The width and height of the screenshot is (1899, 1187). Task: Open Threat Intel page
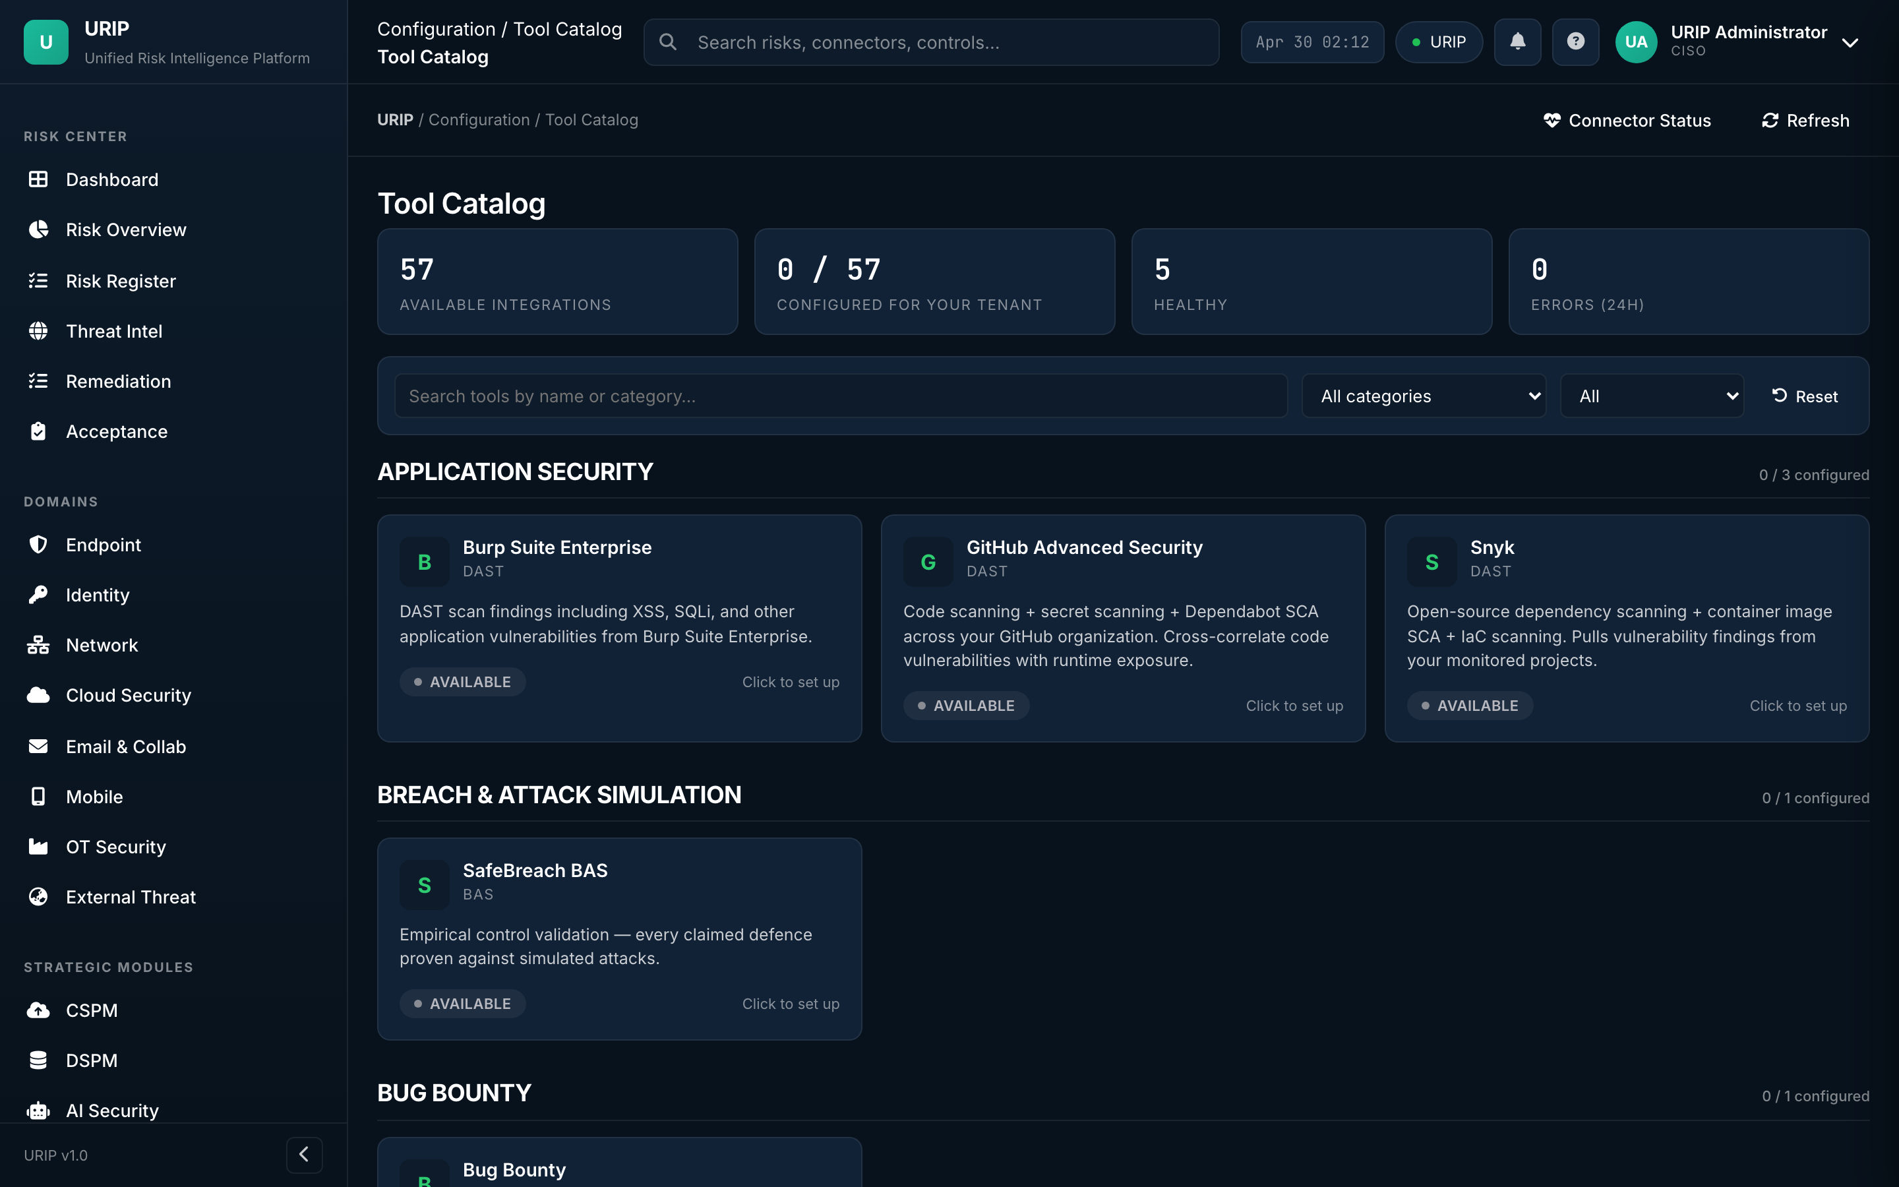pos(173,330)
